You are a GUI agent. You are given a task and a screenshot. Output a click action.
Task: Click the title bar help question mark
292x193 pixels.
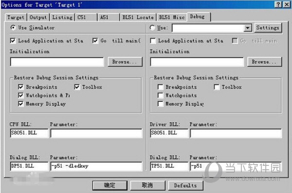[278, 4]
